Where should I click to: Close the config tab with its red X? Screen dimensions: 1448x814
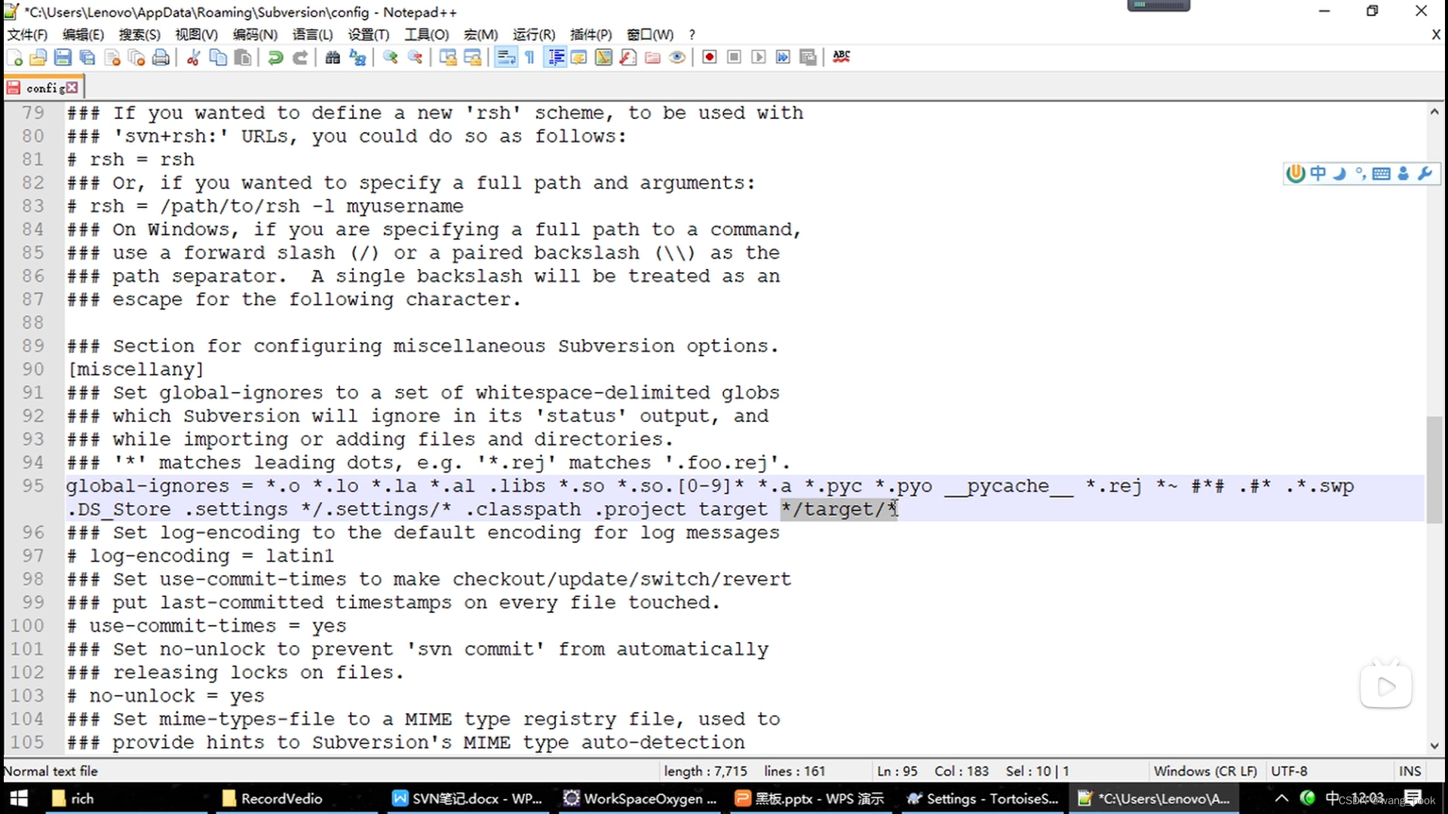pos(72,87)
